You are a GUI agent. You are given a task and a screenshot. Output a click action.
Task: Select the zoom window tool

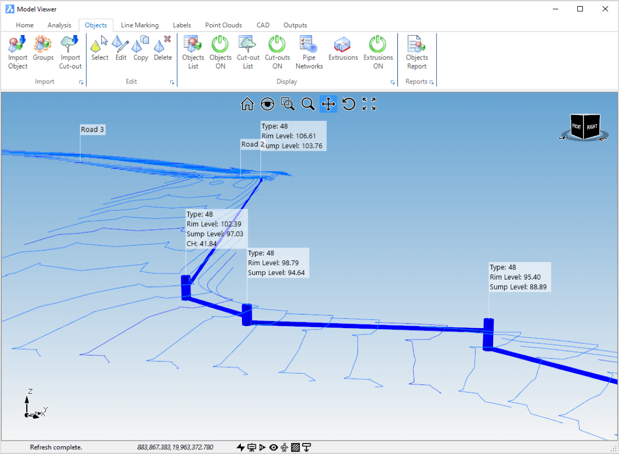tap(287, 104)
